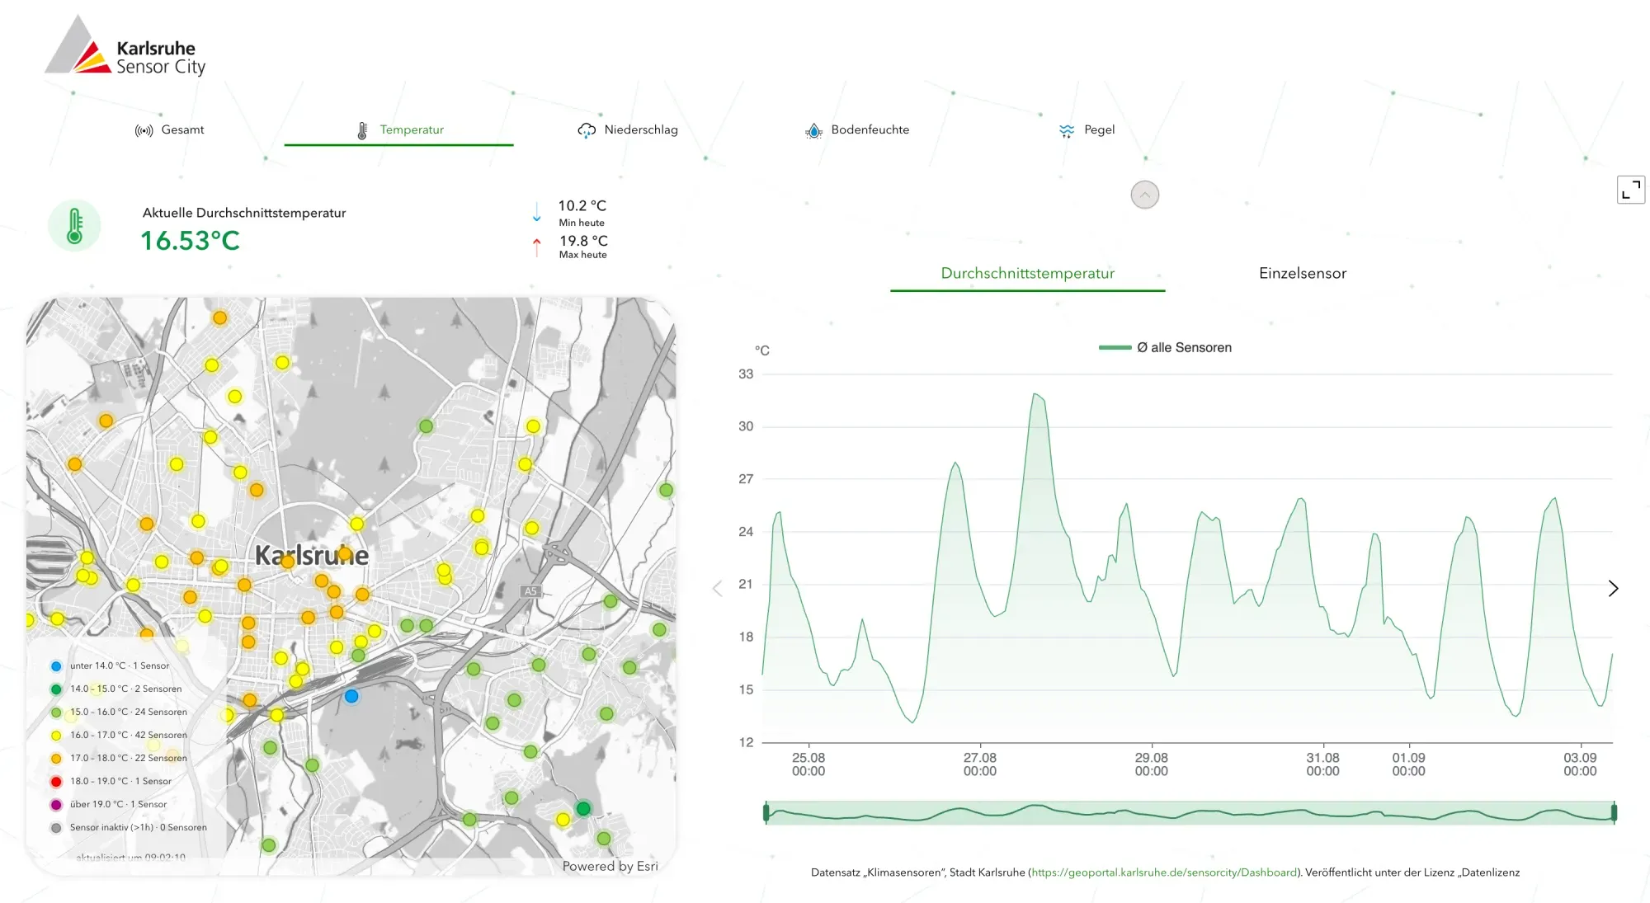Click the blue sensor marker on the map
1650x903 pixels.
point(351,696)
